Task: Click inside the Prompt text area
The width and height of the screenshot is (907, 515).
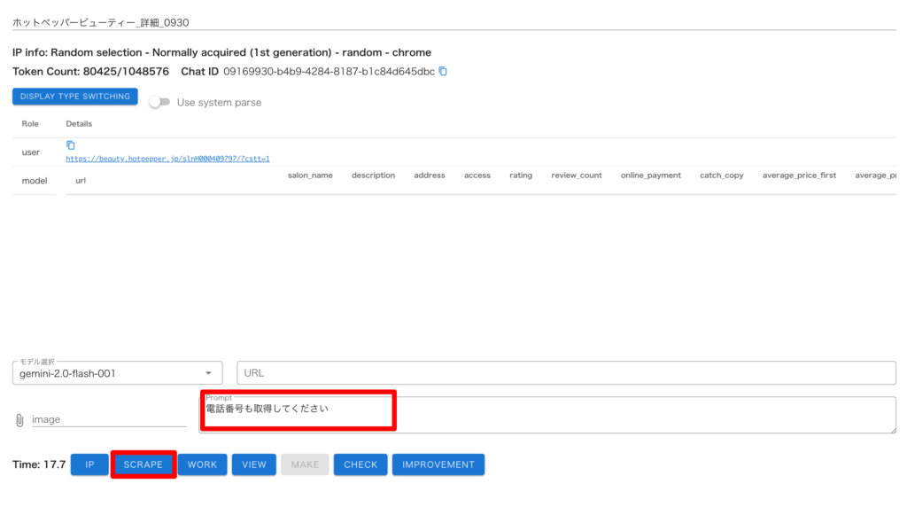Action: [x=549, y=415]
